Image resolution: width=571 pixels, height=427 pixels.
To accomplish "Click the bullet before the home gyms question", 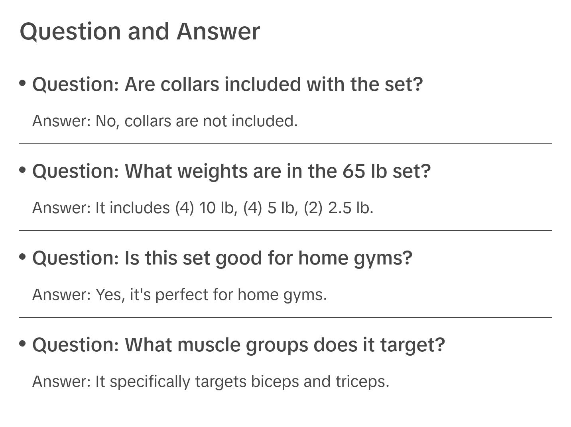I will click(x=23, y=257).
